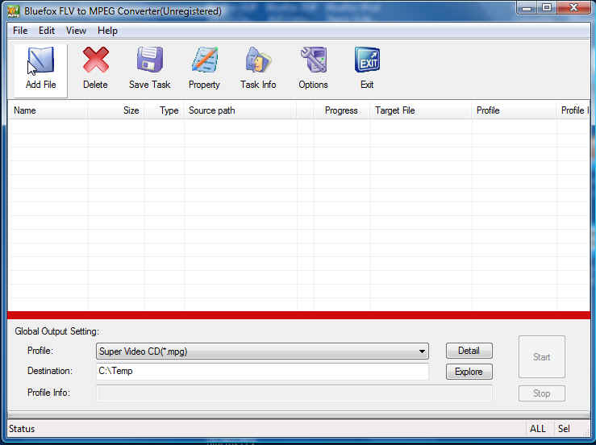Viewport: 596px width, 445px height.
Task: Expand the Profile dropdown list
Action: pyautogui.click(x=422, y=351)
